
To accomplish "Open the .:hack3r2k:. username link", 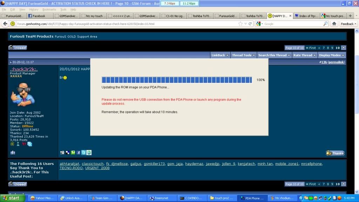I will (x=24, y=69).
